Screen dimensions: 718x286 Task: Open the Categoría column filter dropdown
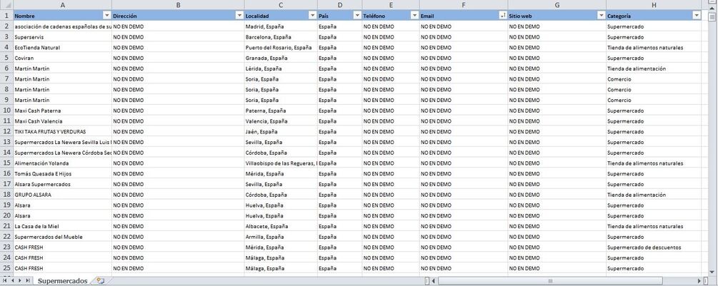(697, 16)
